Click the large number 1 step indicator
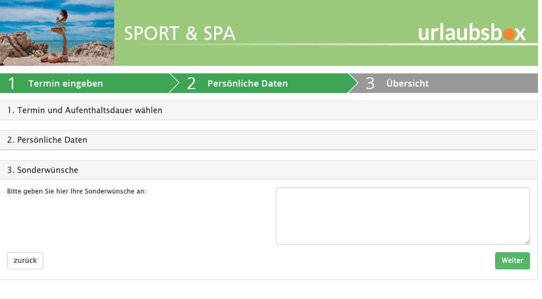The width and height of the screenshot is (542, 299). (x=12, y=83)
